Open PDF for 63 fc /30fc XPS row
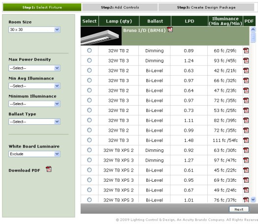The width and height of the screenshot is (258, 224). point(246,150)
